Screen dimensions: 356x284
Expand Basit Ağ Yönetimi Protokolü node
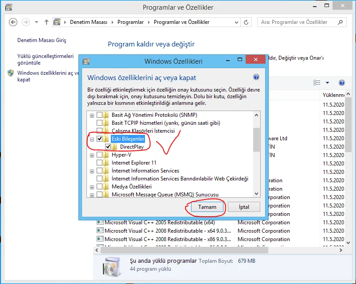[x=92, y=115]
